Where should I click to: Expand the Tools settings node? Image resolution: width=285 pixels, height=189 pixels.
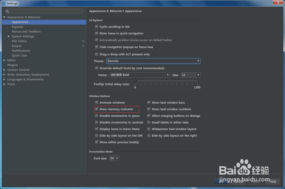(x=4, y=84)
